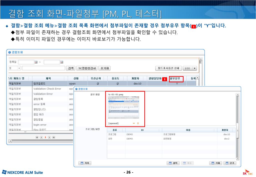Go to last page in pagination

tap(54, 137)
